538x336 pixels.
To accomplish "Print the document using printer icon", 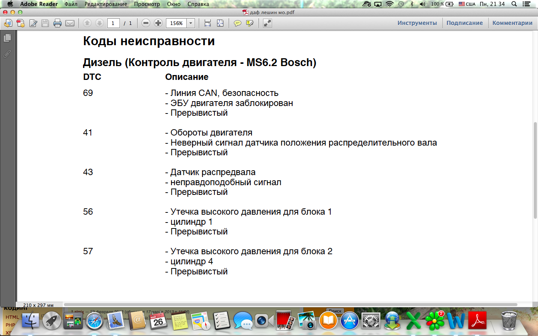I will pyautogui.click(x=58, y=23).
